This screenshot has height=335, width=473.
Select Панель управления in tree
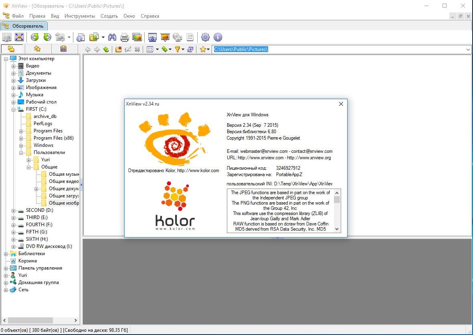coord(40,268)
